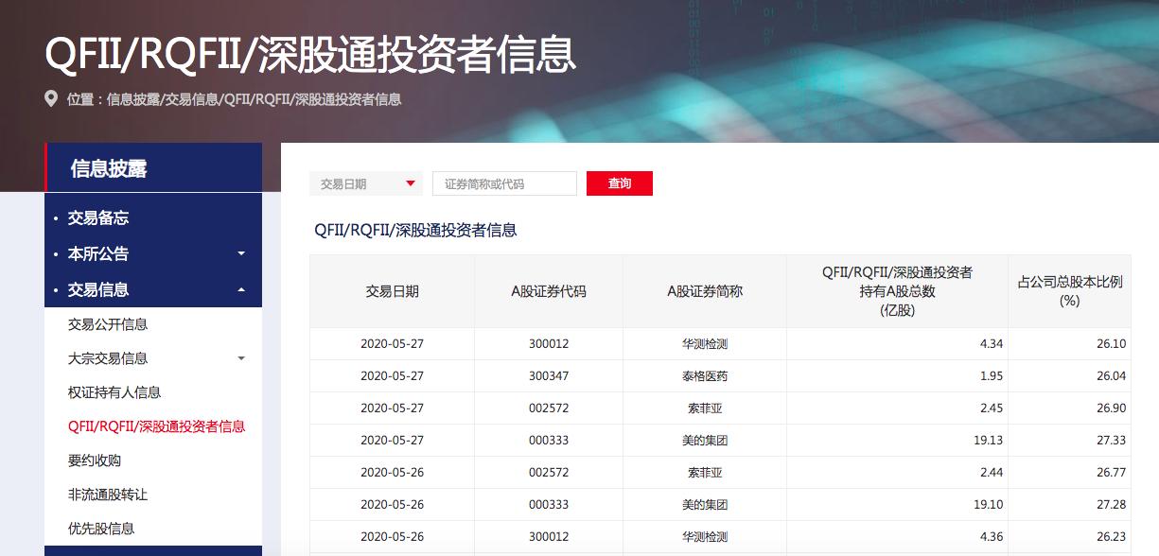Open the 大宗交易信息 link
Image resolution: width=1159 pixels, height=556 pixels.
pos(108,358)
